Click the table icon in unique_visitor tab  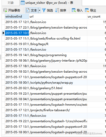(23, 3)
